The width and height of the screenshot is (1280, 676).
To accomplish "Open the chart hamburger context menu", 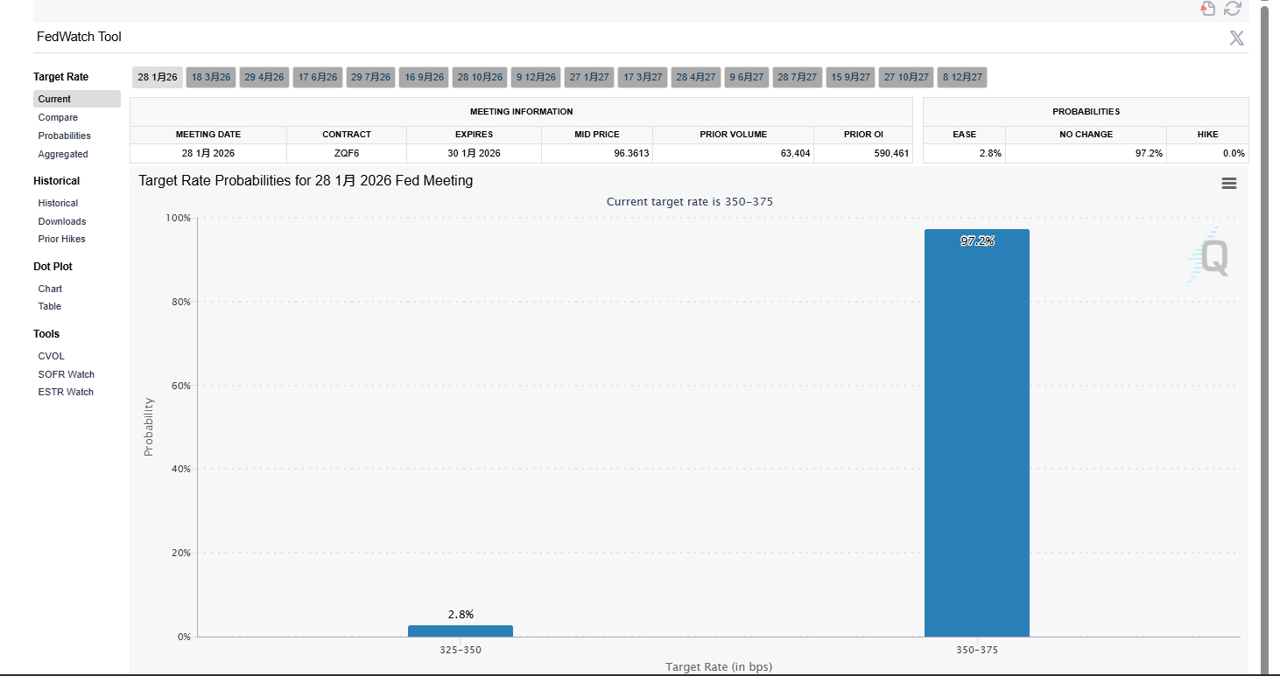I will coord(1229,183).
